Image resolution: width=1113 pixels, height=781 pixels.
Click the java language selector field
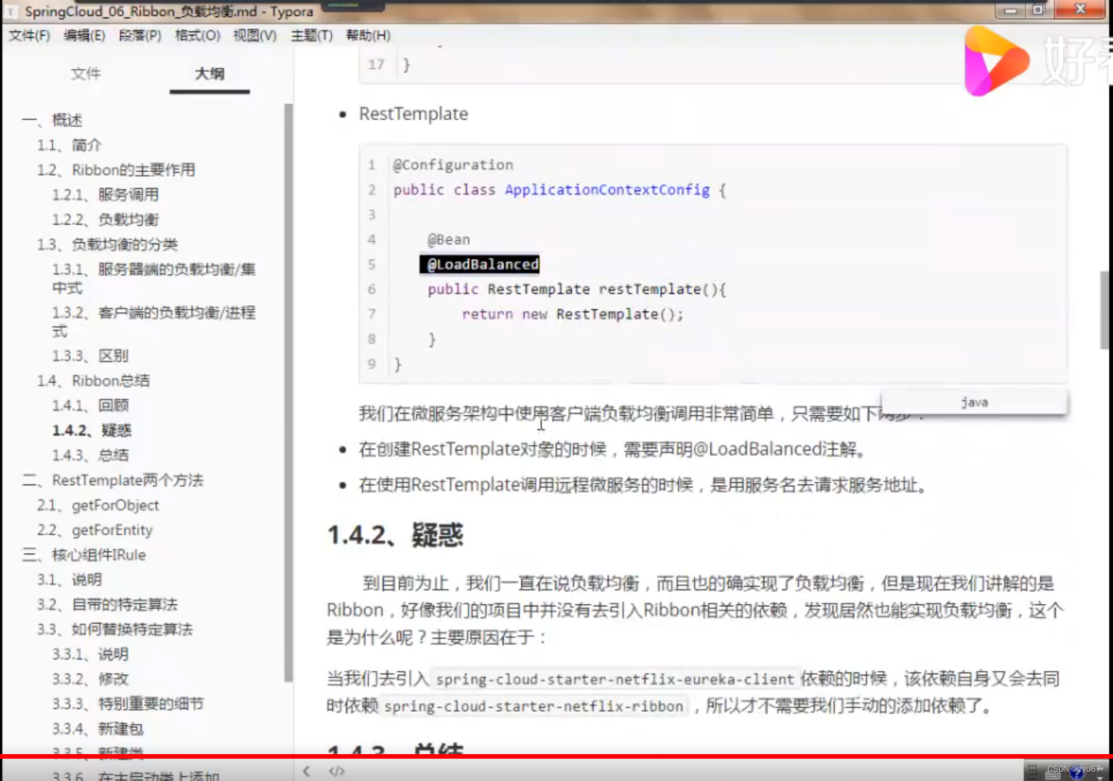tap(974, 402)
